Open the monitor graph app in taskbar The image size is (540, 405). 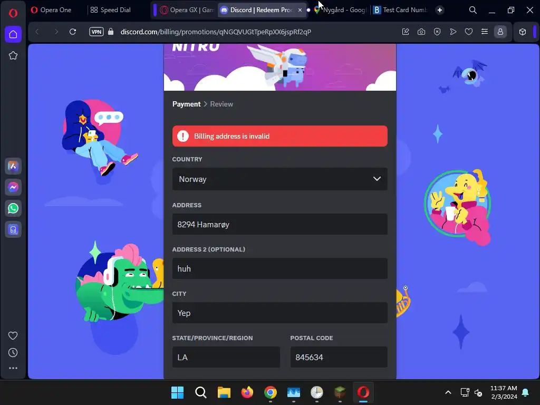point(293,392)
